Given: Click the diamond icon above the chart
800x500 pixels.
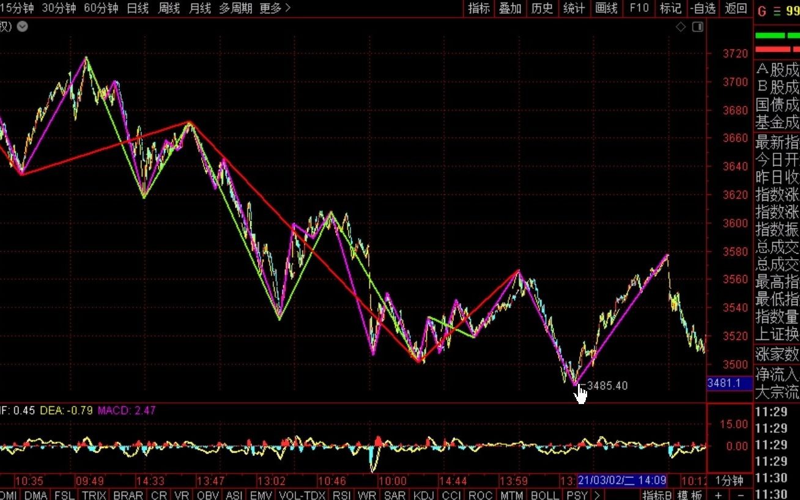Looking at the screenshot, I should [680, 27].
